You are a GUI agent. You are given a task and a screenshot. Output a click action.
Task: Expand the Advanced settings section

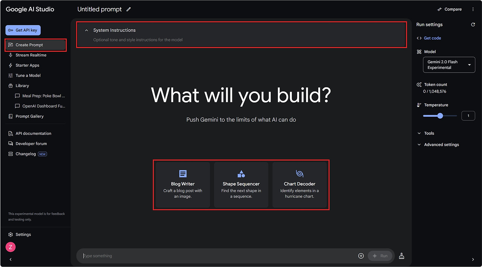tap(438, 145)
